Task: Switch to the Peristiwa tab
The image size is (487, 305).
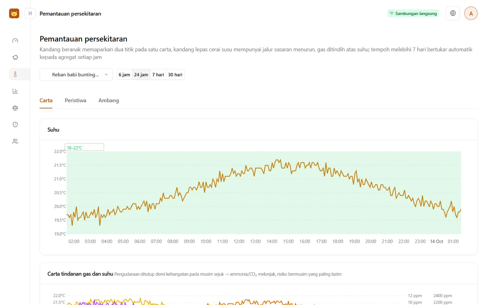Action: coord(75,100)
